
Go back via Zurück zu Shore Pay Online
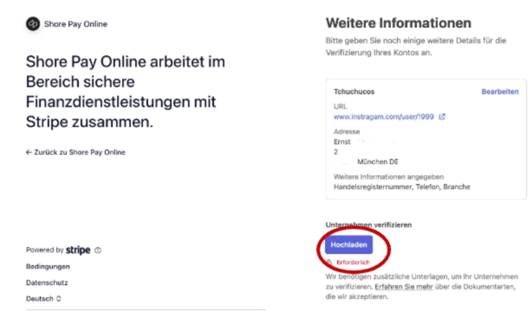click(79, 152)
